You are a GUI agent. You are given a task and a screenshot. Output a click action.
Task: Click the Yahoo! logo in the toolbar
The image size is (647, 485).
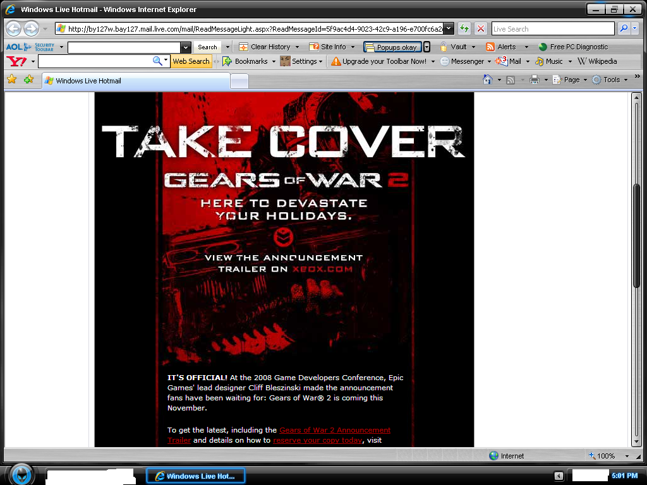pyautogui.click(x=17, y=61)
